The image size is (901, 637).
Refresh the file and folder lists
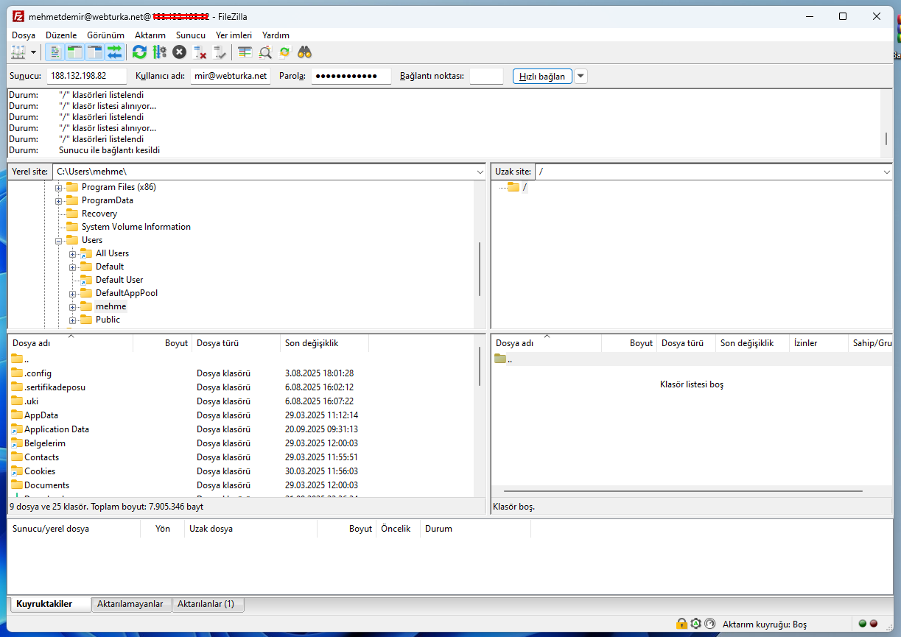click(139, 52)
